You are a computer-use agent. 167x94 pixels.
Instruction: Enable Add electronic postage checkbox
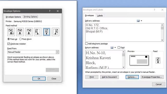click(x=86, y=44)
